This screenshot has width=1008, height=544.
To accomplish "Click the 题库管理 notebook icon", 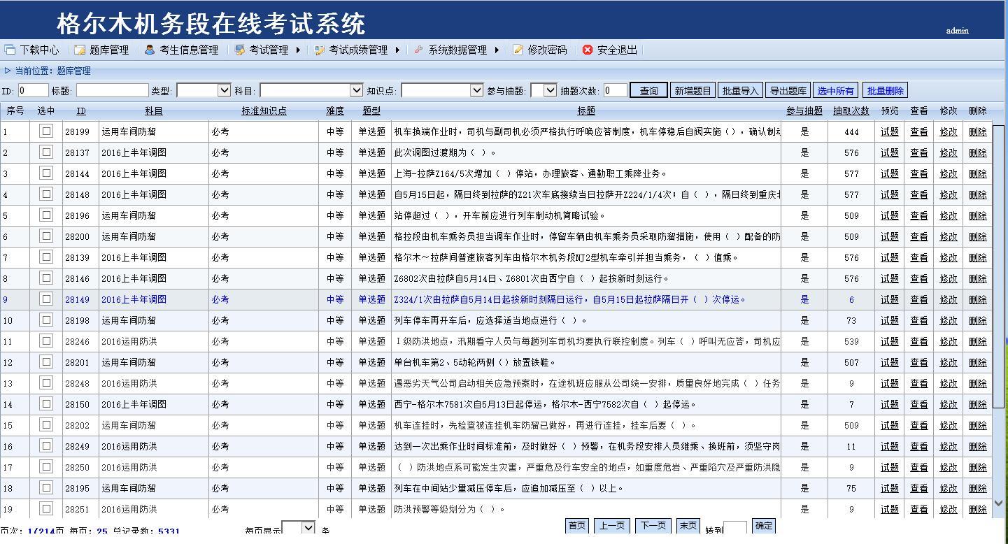I will point(80,50).
